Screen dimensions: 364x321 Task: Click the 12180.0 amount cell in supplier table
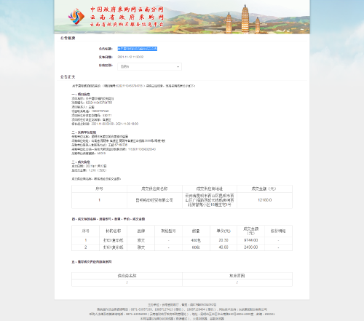(265, 200)
